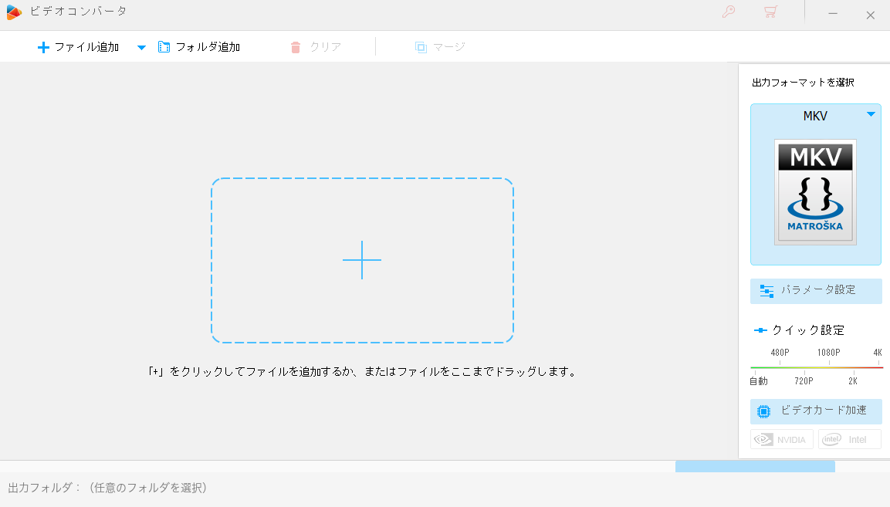Image resolution: width=890 pixels, height=507 pixels.
Task: Open the shopping cart icon
Action: pyautogui.click(x=770, y=12)
